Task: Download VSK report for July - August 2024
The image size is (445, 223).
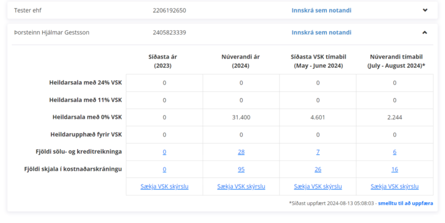Action: click(394, 187)
